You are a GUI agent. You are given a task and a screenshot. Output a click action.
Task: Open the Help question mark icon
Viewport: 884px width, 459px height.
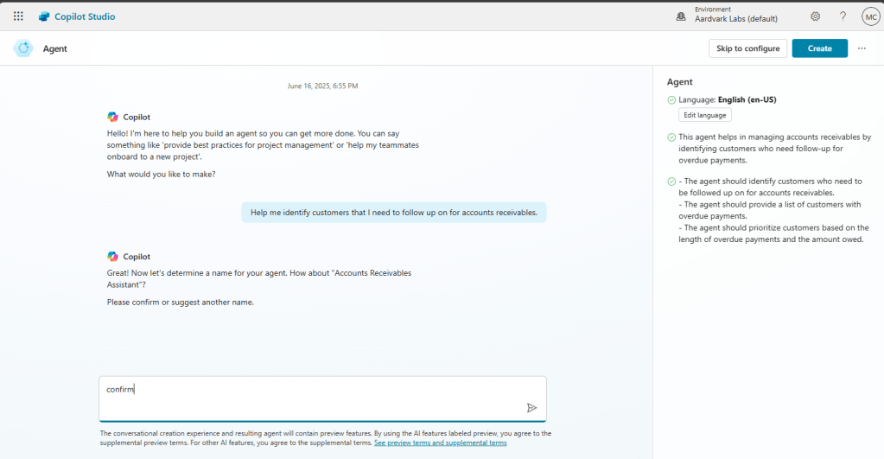point(843,16)
